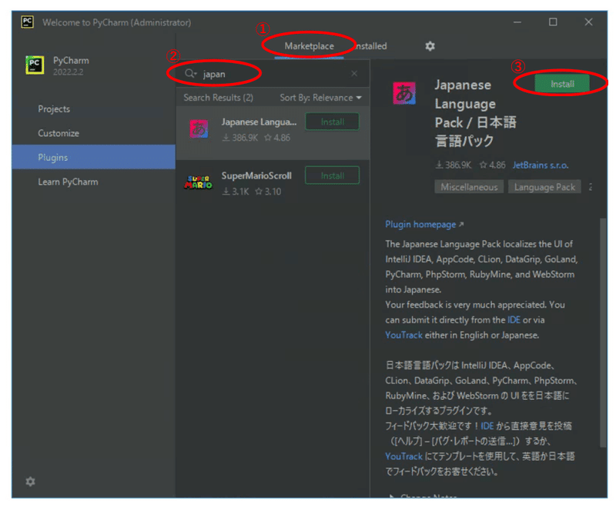Open the plugin settings gear beside Installed

[x=430, y=46]
